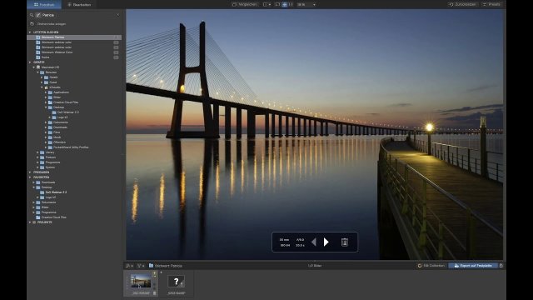Click the Stichwort Patricia folder label in filmstrip bar
Image resolution: width=533 pixels, height=300 pixels.
point(166,266)
